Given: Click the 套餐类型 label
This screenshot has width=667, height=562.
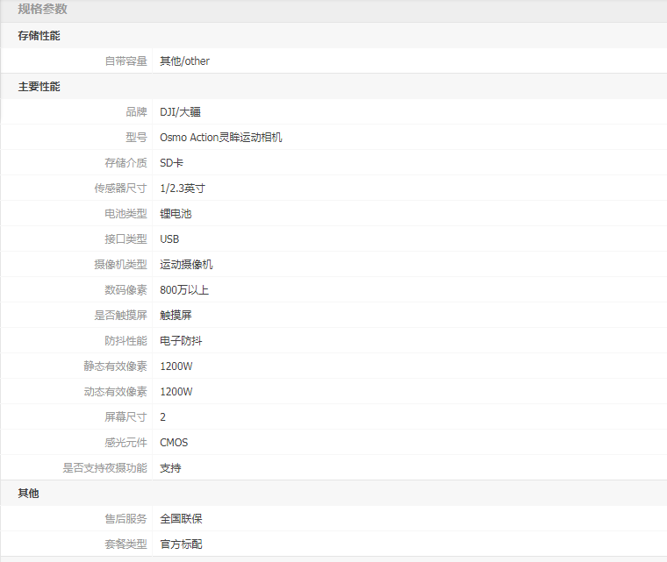Looking at the screenshot, I should tap(126, 544).
